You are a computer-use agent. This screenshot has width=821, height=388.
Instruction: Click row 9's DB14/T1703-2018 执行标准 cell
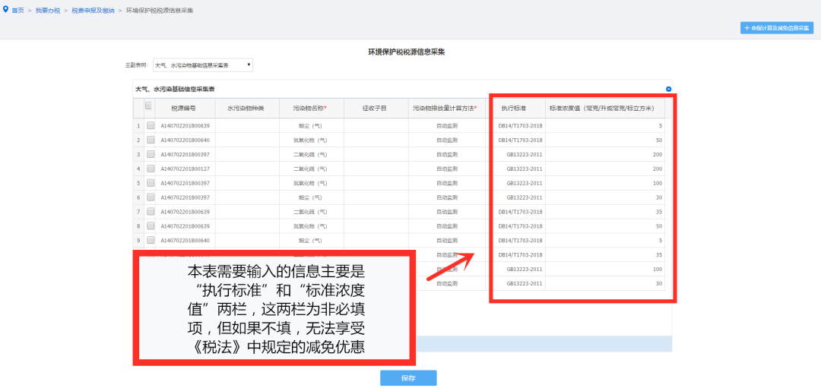tap(517, 240)
